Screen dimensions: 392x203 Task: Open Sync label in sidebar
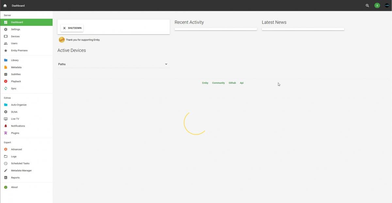(x=14, y=88)
